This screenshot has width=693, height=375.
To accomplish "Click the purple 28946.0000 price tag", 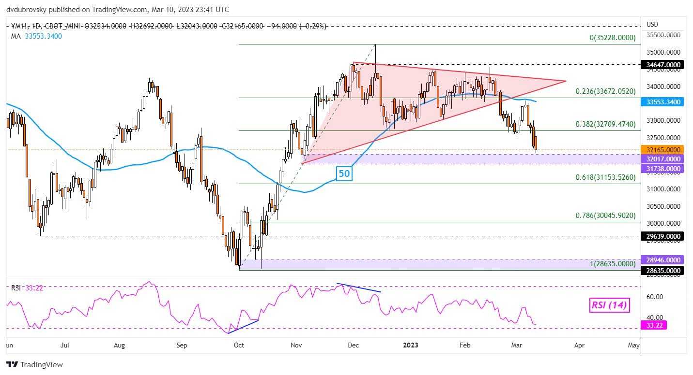I will point(662,260).
